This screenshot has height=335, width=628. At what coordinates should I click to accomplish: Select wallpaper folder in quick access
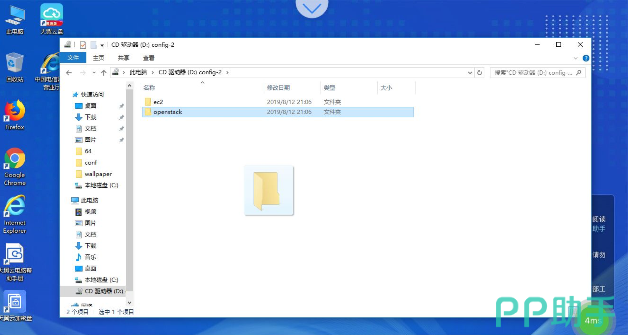click(98, 174)
